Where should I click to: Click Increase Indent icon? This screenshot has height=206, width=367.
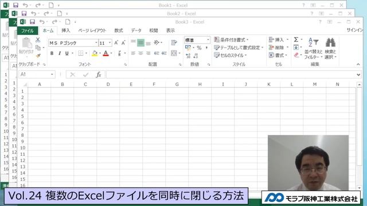[x=164, y=53]
